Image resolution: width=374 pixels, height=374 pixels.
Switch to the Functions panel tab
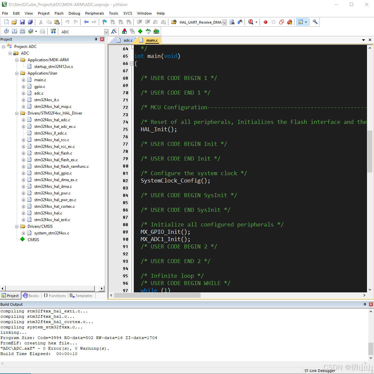(55, 296)
